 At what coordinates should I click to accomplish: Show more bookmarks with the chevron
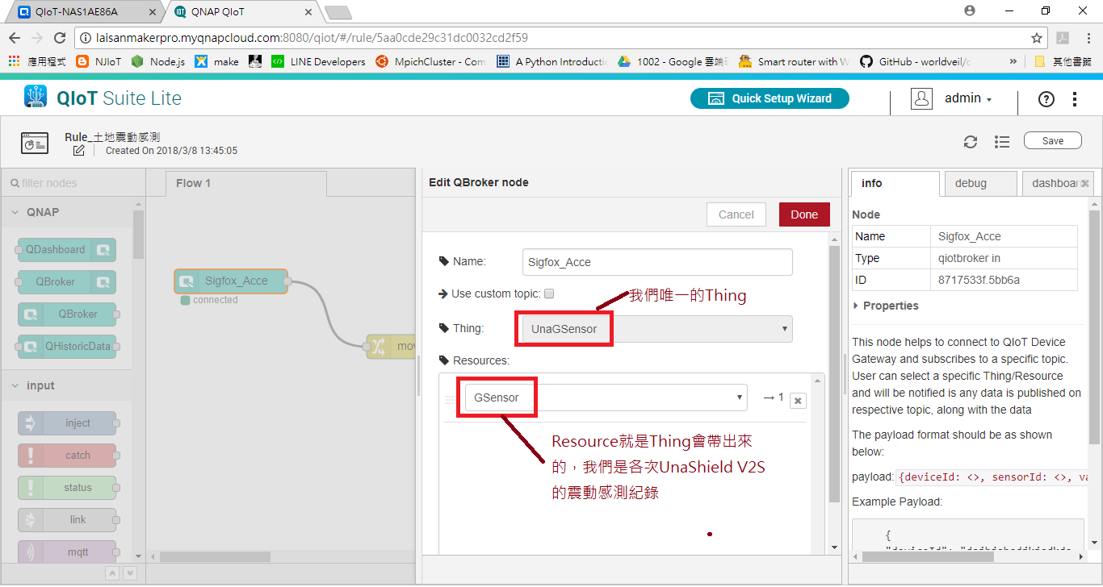coord(1013,61)
